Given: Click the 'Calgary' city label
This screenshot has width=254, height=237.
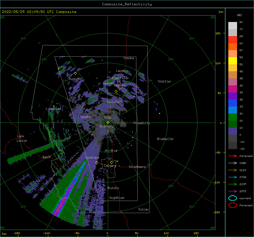Looking at the screenshot, I should point(110,166).
